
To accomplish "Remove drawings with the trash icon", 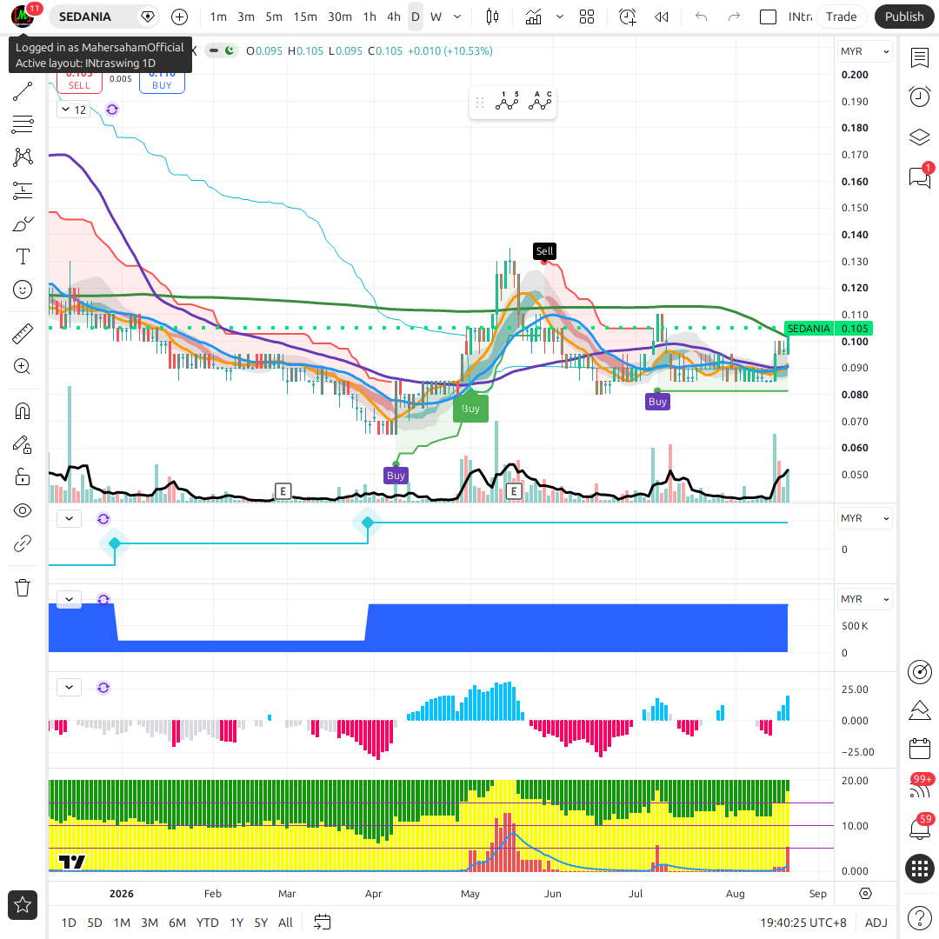I will click(22, 588).
